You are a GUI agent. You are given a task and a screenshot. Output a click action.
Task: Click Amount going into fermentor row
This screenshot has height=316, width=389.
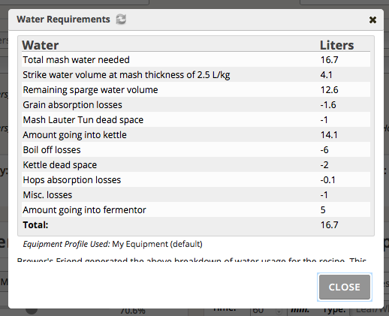click(196, 210)
